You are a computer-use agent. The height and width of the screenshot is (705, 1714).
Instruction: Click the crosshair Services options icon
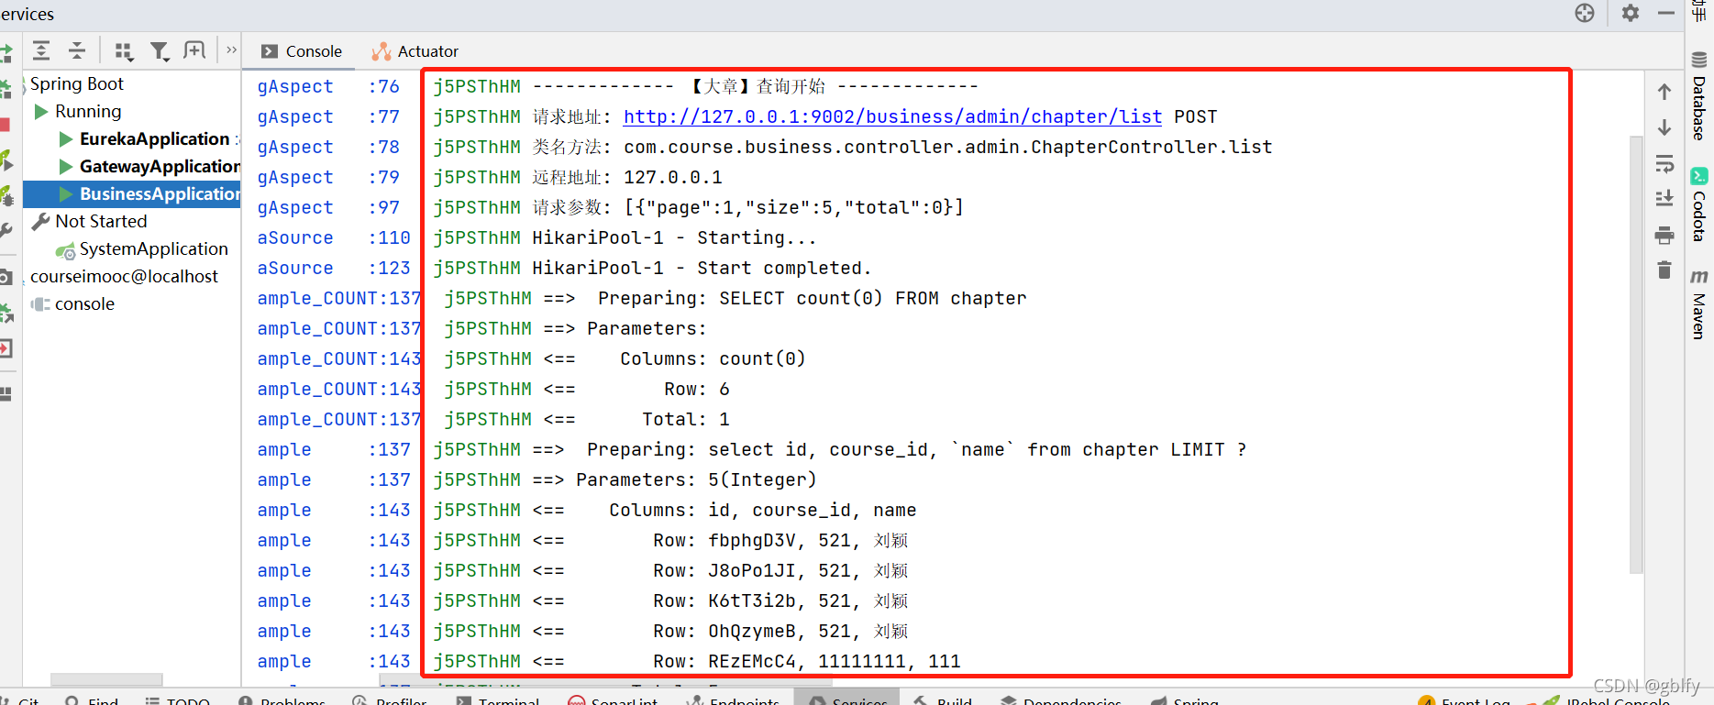pos(1585,13)
